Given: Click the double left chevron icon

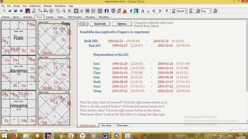Looking at the screenshot, I should (154, 11).
